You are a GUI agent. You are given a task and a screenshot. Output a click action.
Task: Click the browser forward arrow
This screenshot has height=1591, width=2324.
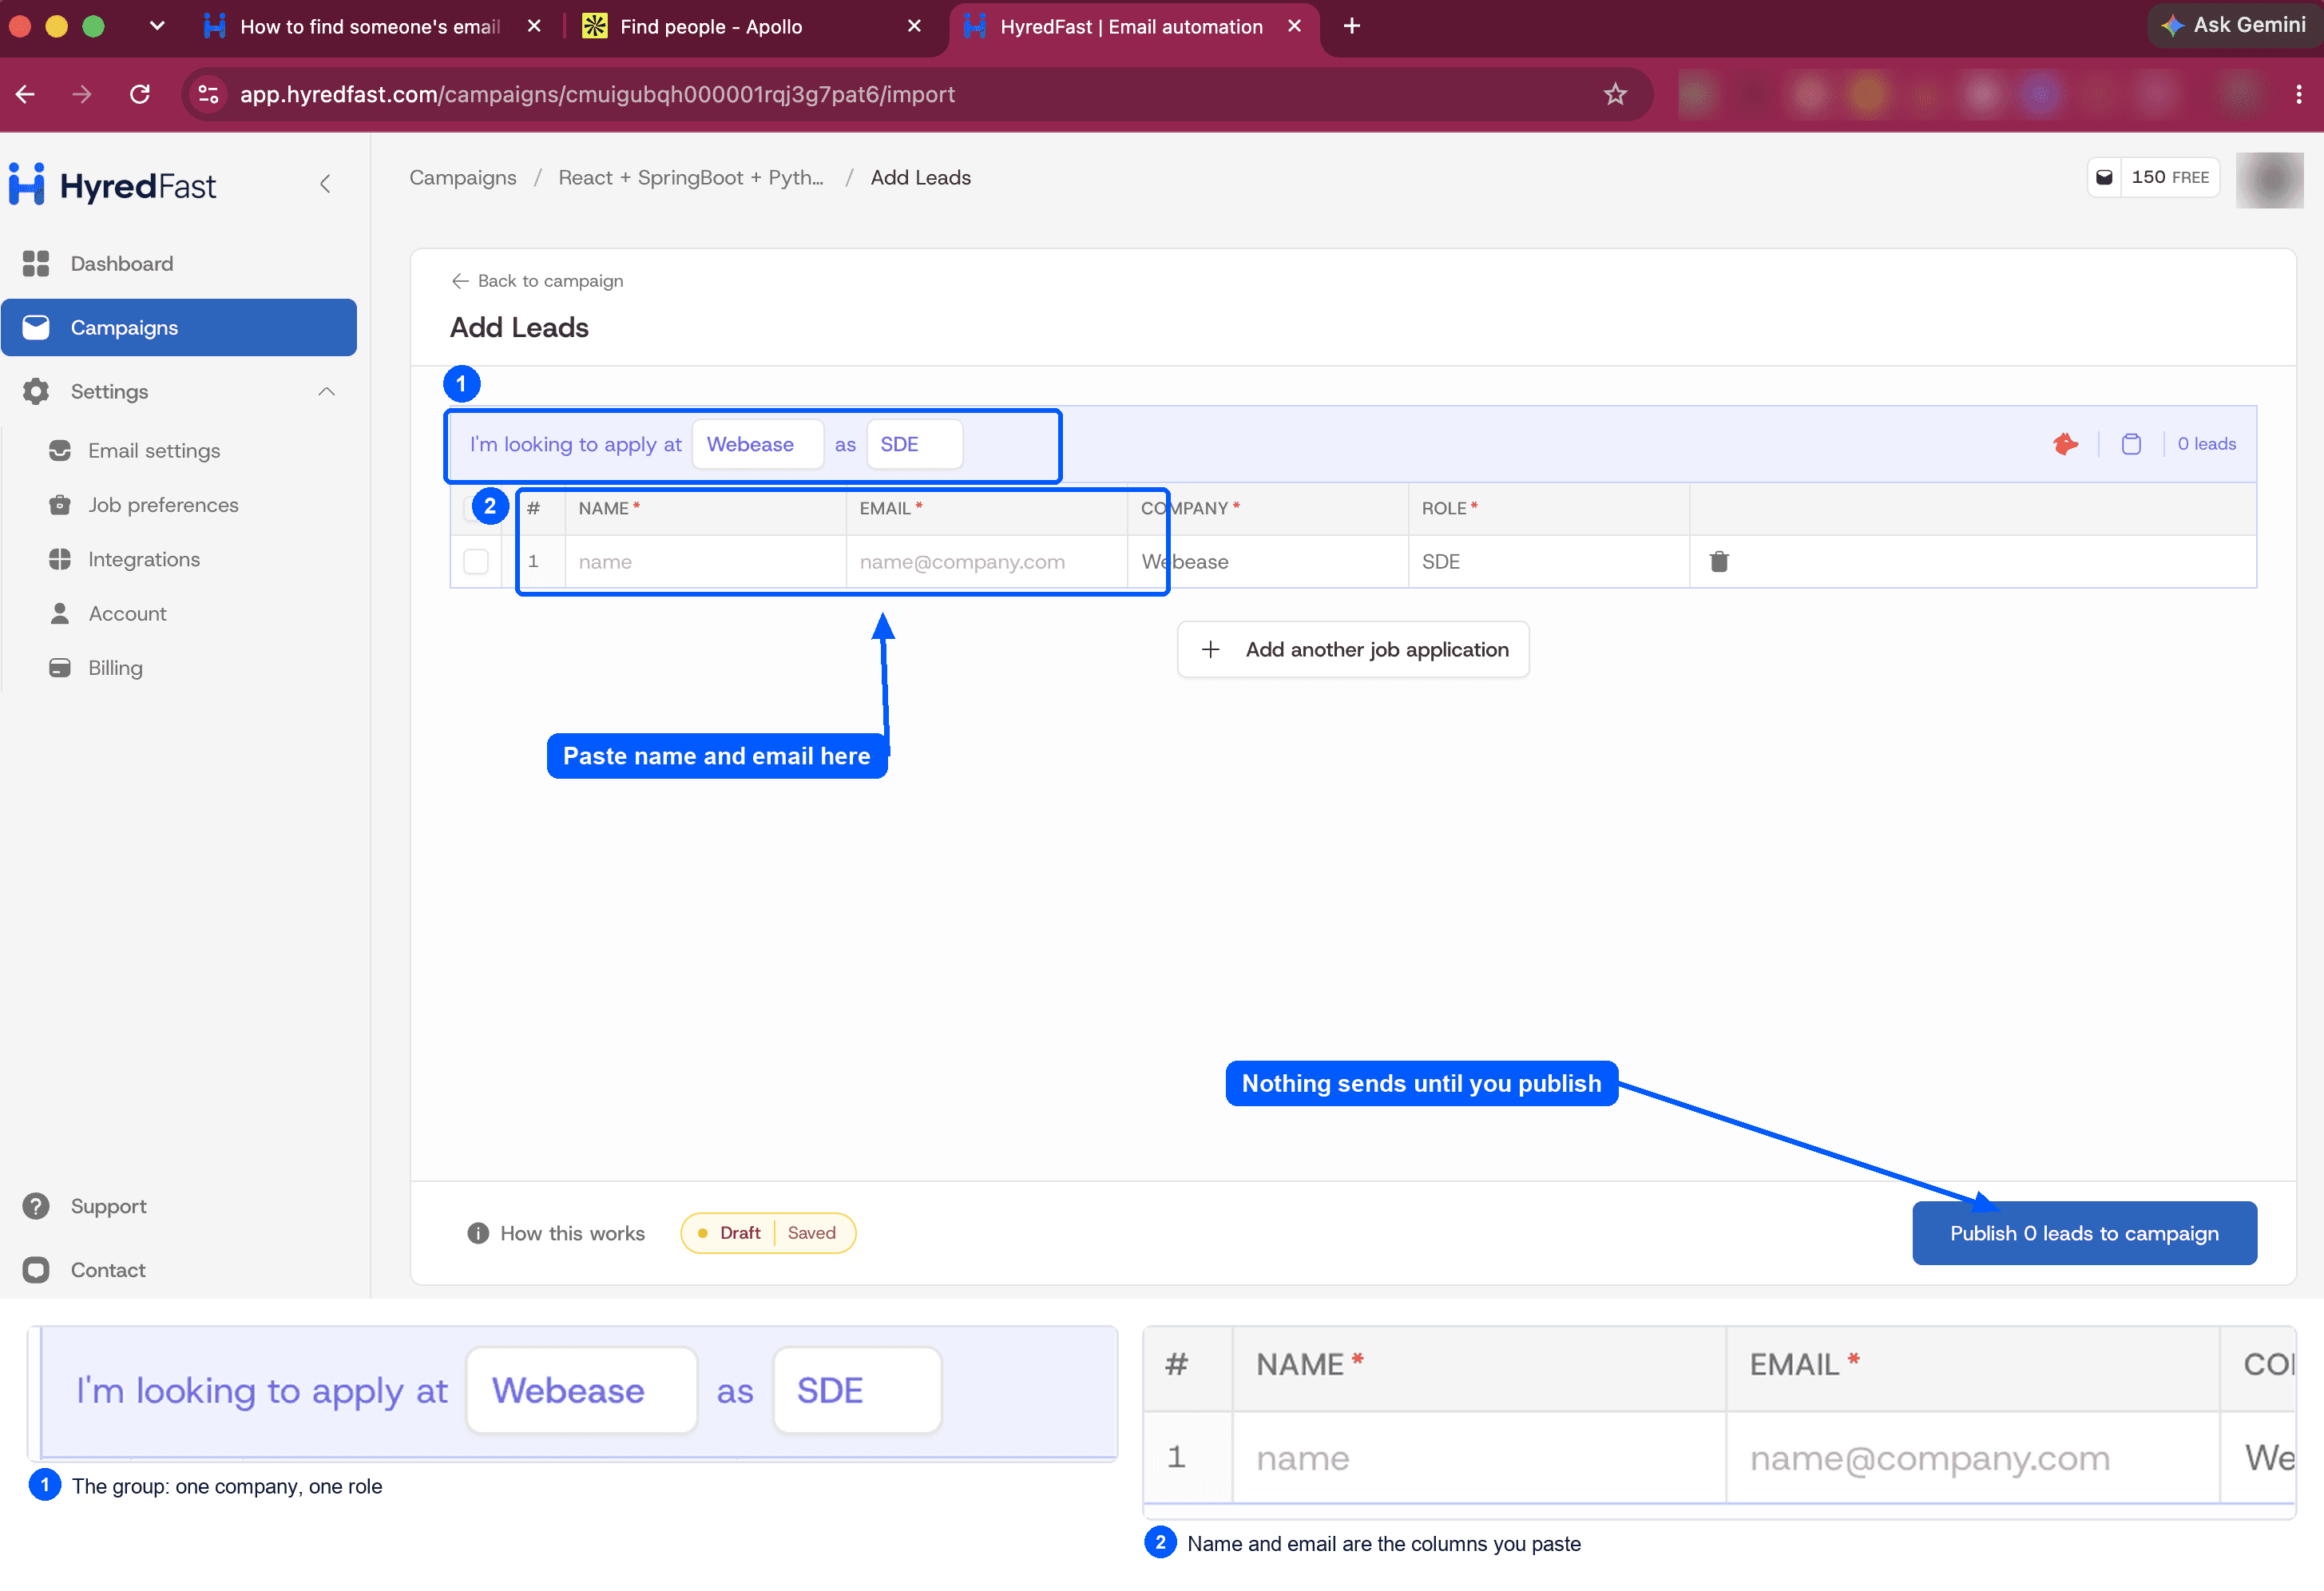pos(82,94)
